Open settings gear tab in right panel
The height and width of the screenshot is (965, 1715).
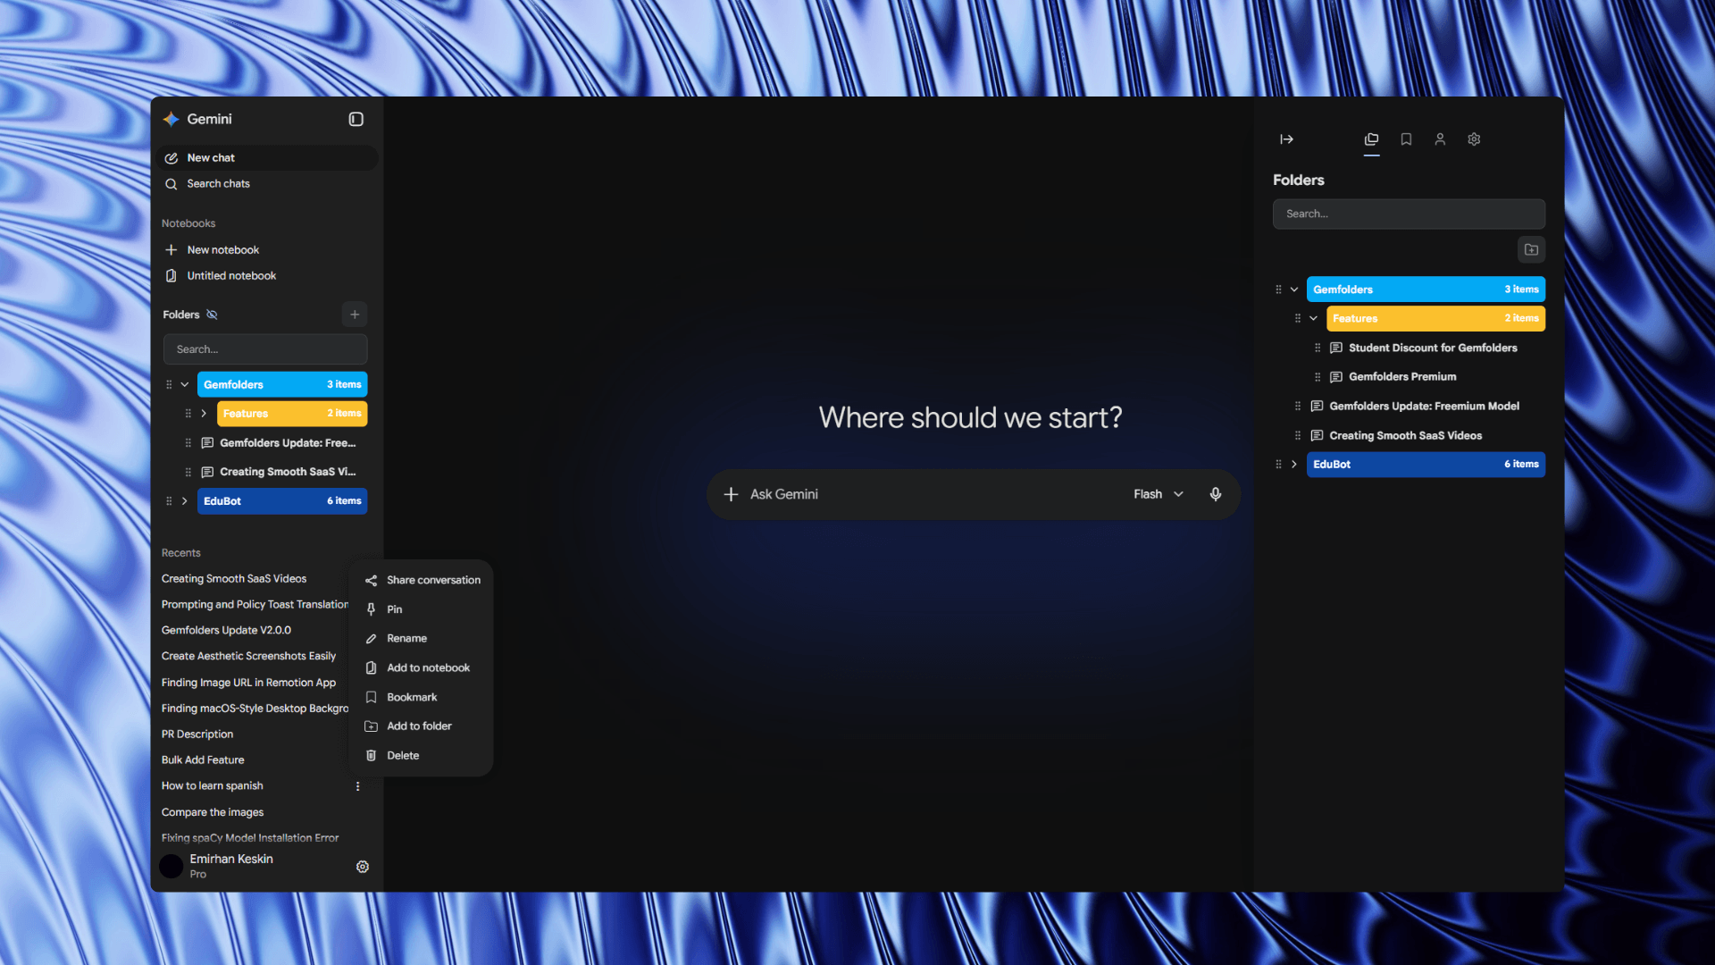pyautogui.click(x=1474, y=139)
